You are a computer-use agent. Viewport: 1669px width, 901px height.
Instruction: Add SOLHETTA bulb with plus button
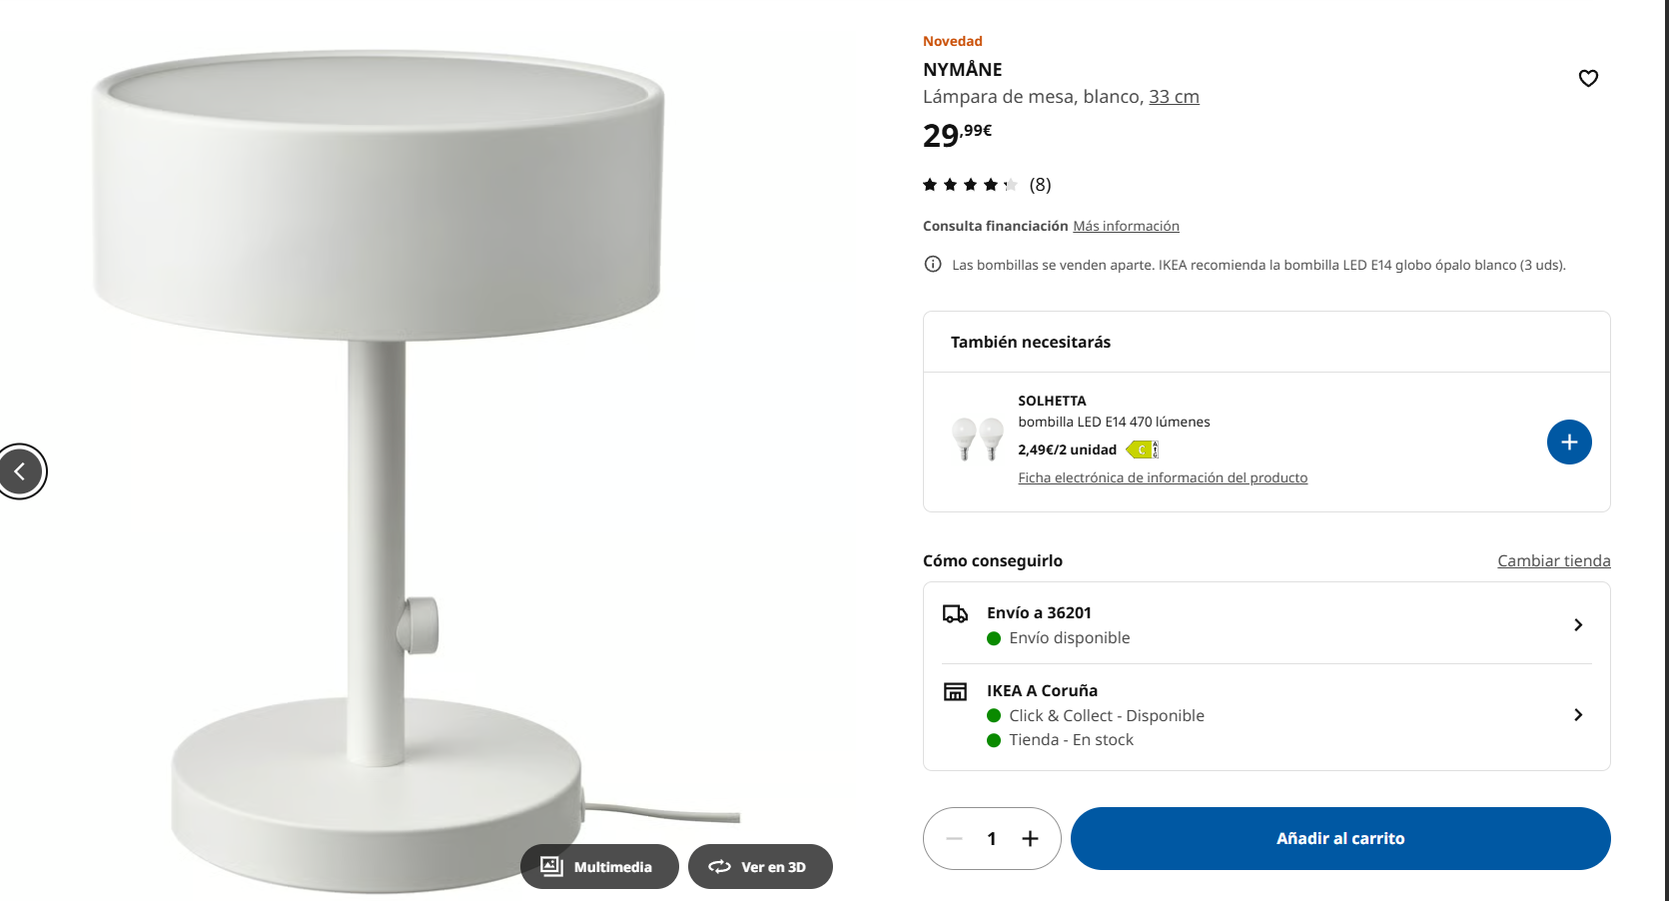(x=1569, y=442)
